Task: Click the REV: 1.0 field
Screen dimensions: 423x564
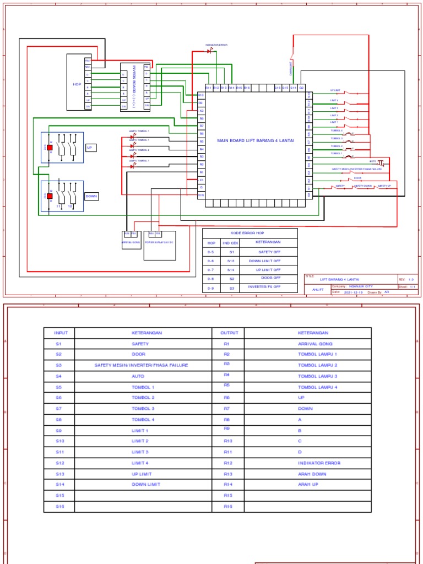Action: point(408,279)
